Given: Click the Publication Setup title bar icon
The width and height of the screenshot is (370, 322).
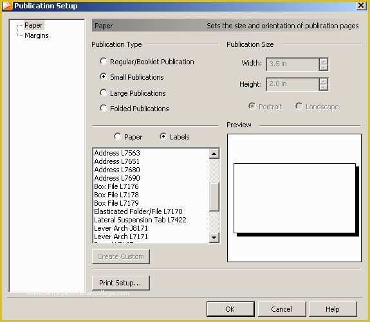Looking at the screenshot, I should (7, 6).
